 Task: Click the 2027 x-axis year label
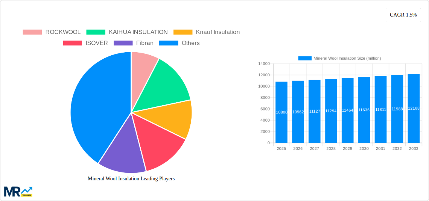(314, 148)
